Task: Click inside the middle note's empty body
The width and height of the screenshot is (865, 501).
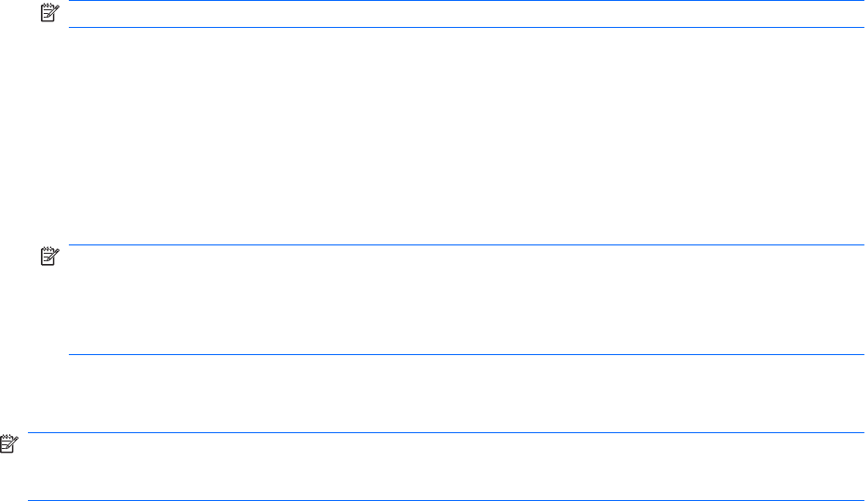Action: (465, 299)
